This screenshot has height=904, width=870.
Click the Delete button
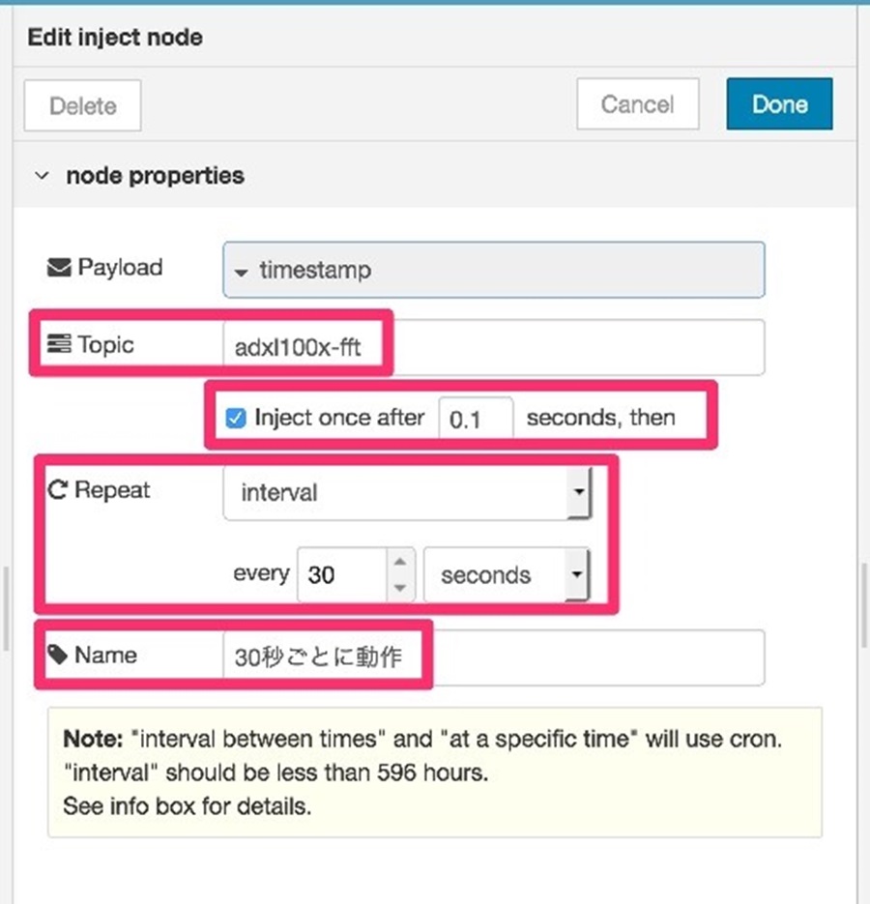tap(82, 105)
